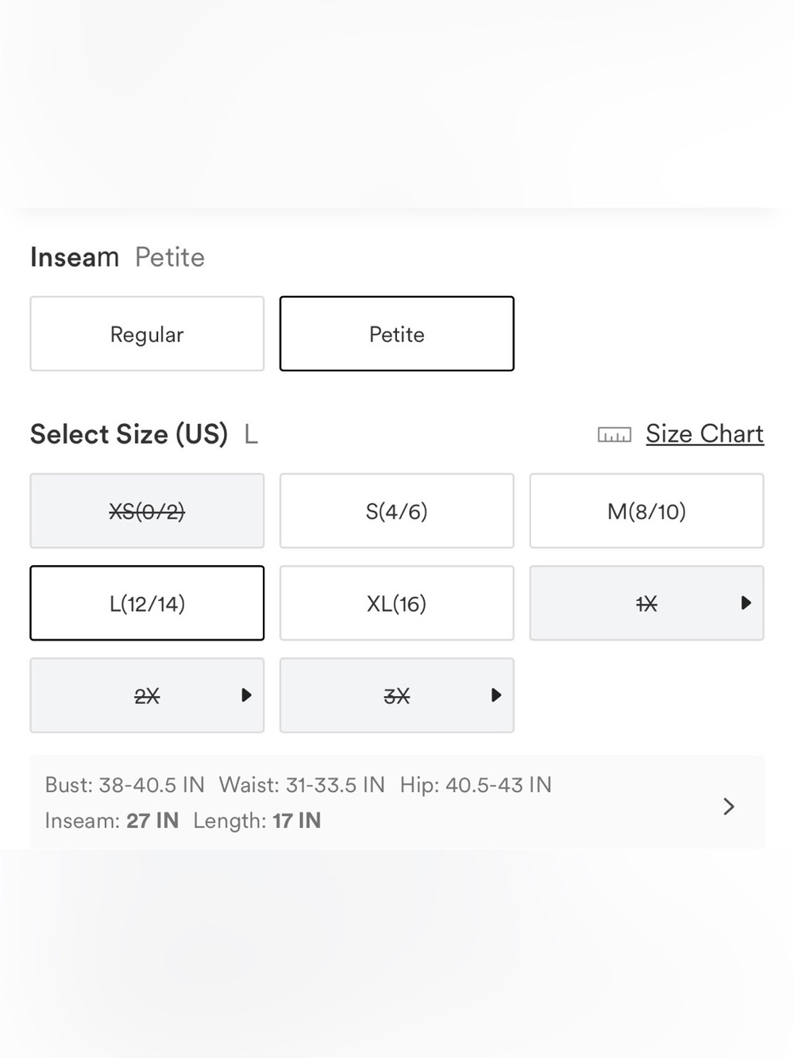Open the Size Chart link

point(704,434)
